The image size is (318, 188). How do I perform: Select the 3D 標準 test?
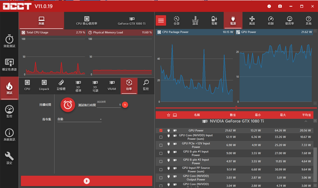(x=78, y=86)
